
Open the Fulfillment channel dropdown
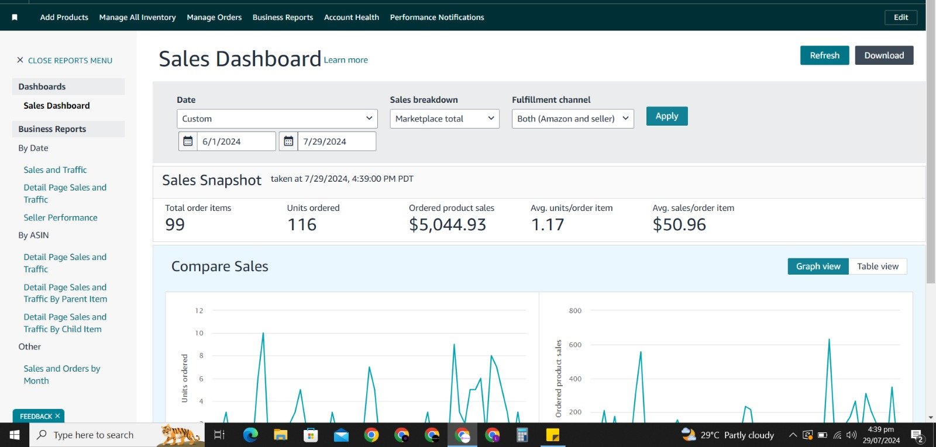point(572,119)
